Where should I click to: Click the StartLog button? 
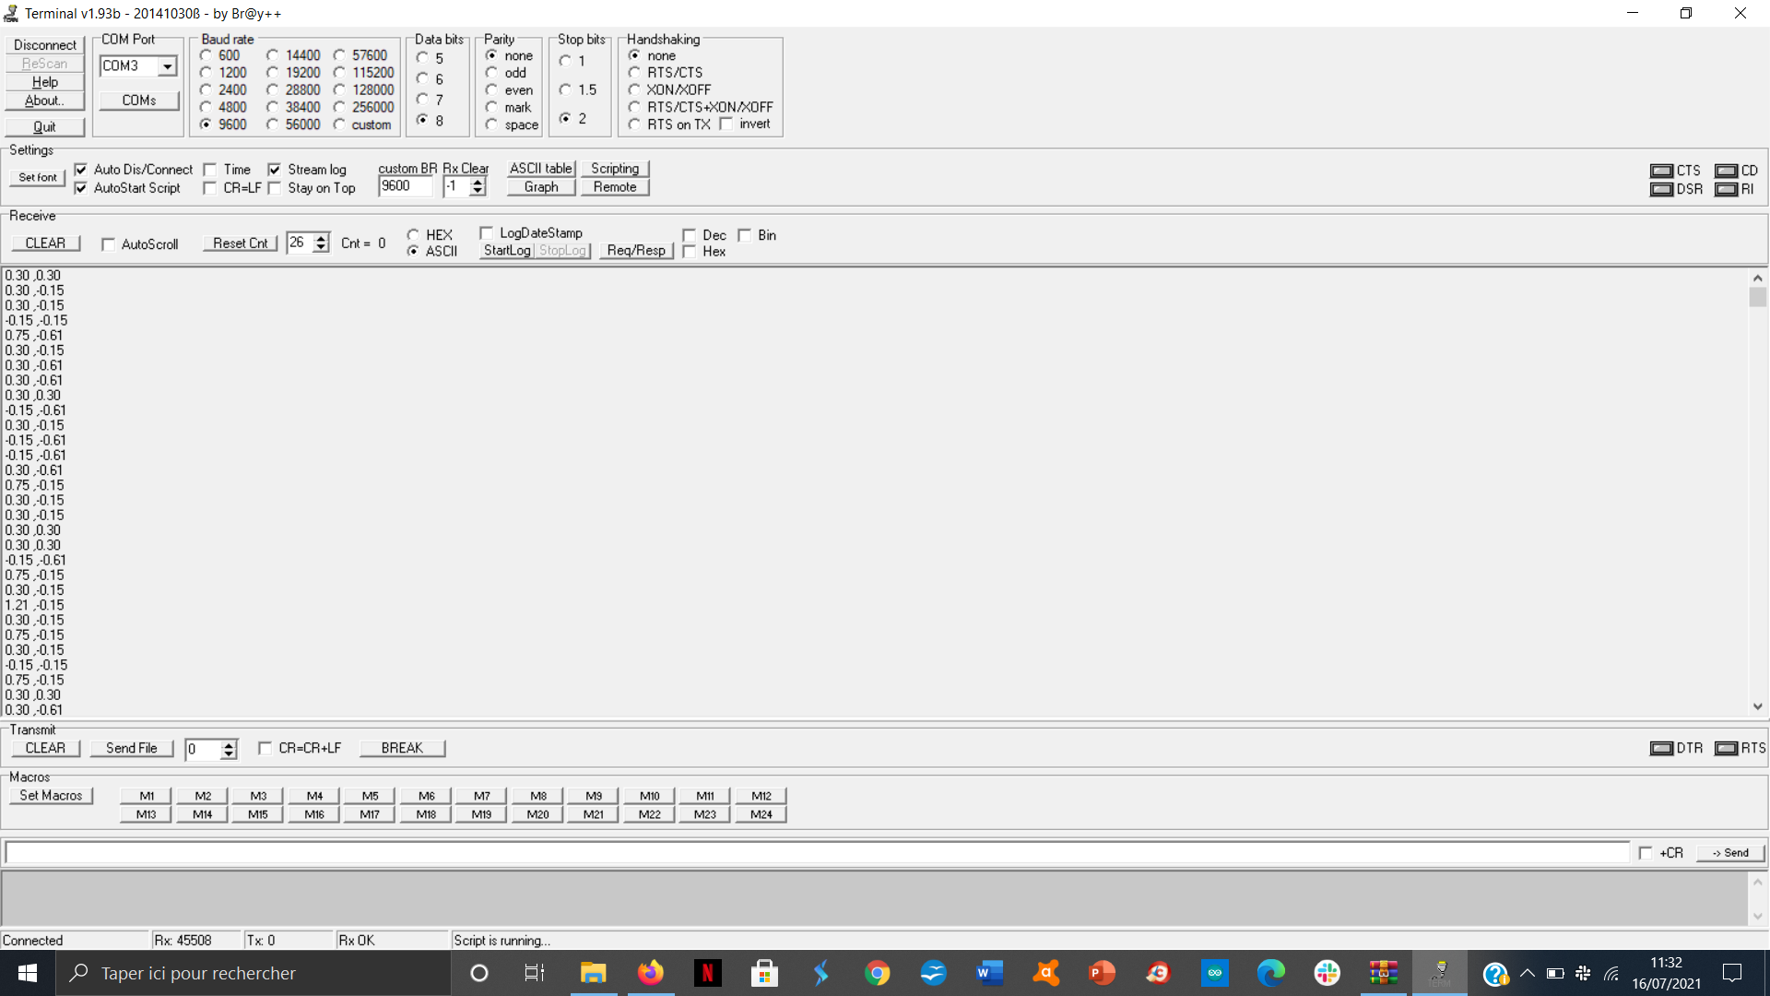507,251
